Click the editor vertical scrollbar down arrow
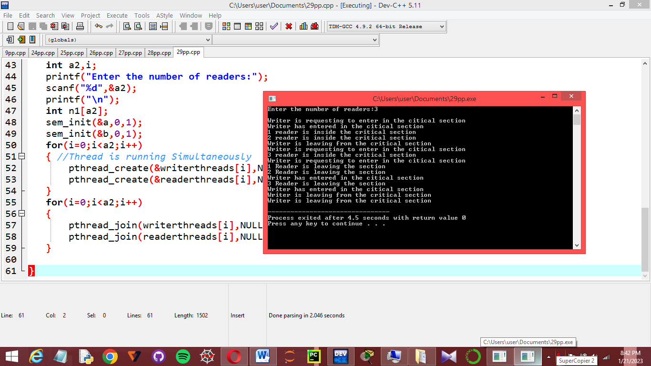Viewport: 651px width, 366px height. click(646, 275)
